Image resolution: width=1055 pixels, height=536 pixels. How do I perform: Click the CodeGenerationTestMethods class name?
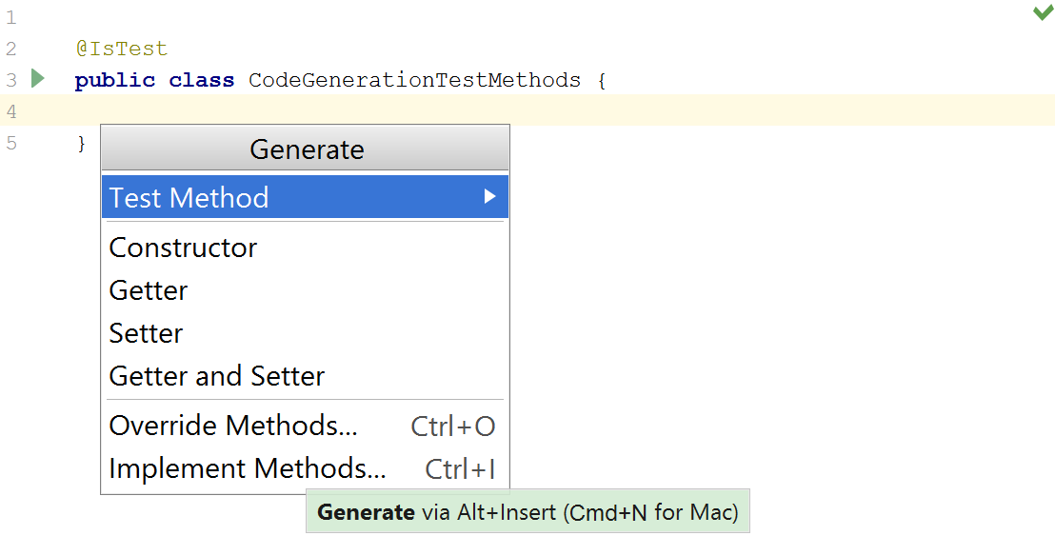point(414,80)
